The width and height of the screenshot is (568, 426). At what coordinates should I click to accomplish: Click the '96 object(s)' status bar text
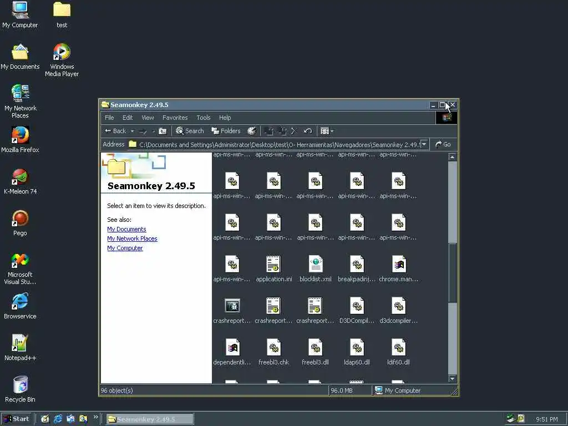[116, 390]
